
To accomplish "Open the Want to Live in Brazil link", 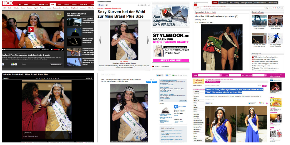I will (x=167, y=94).
